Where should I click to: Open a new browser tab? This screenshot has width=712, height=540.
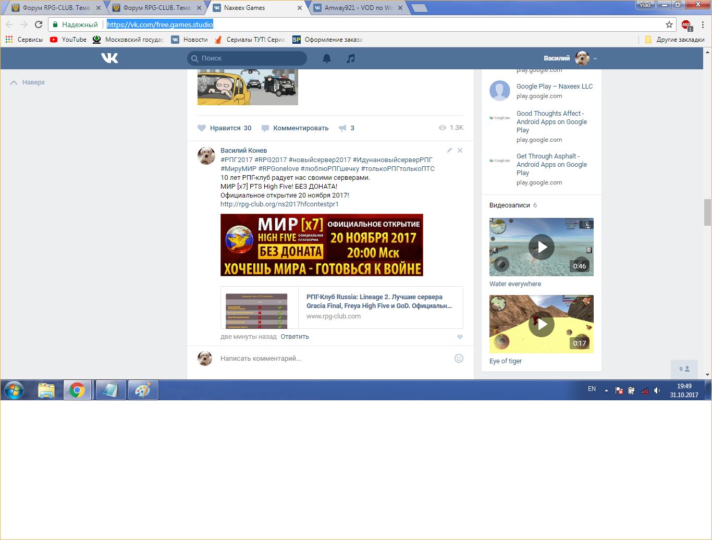coord(419,8)
